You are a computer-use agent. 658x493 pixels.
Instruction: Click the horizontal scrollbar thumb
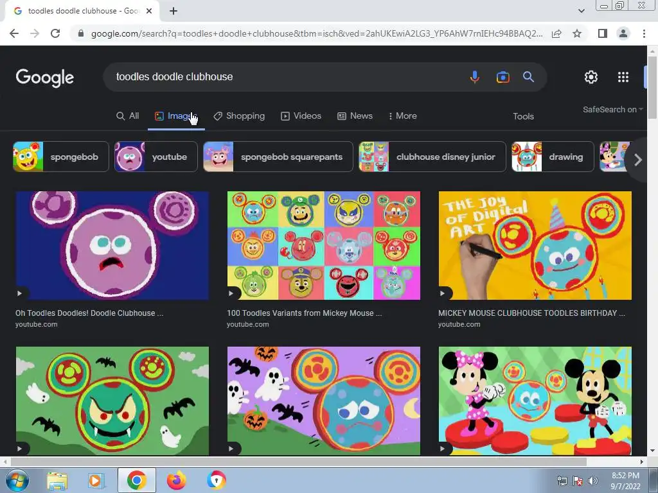tap(298, 462)
